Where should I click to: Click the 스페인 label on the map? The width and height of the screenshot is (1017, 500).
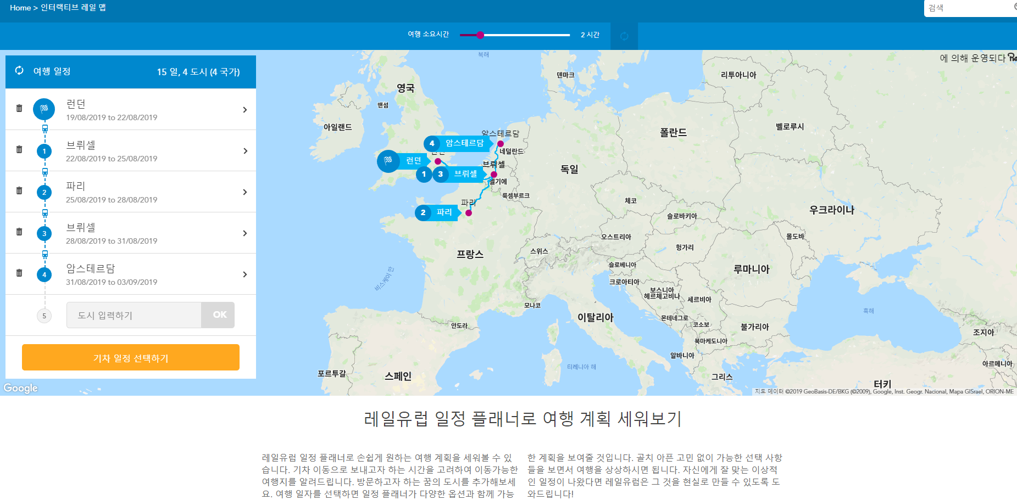tap(398, 376)
